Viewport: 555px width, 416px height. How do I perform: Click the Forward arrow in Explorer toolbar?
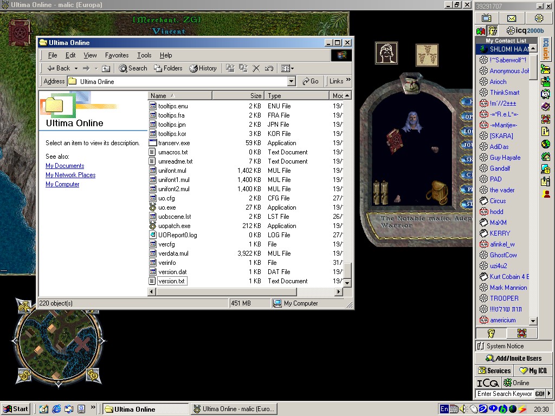tap(86, 68)
